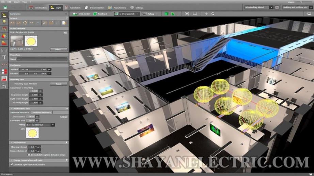Collapse the Energy consumption and costs section
Screen dimensions: 314x176
click(x=12, y=160)
